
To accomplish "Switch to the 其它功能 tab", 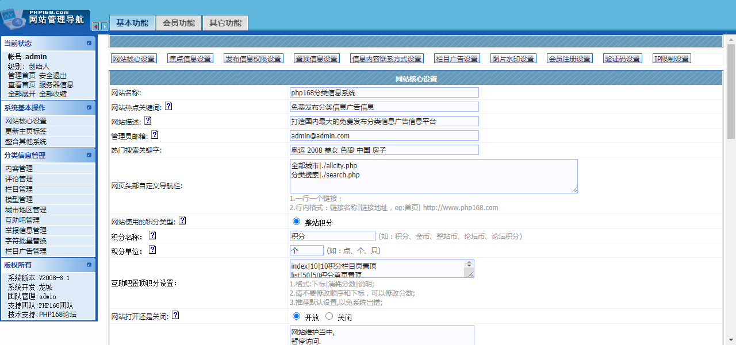I will point(225,23).
